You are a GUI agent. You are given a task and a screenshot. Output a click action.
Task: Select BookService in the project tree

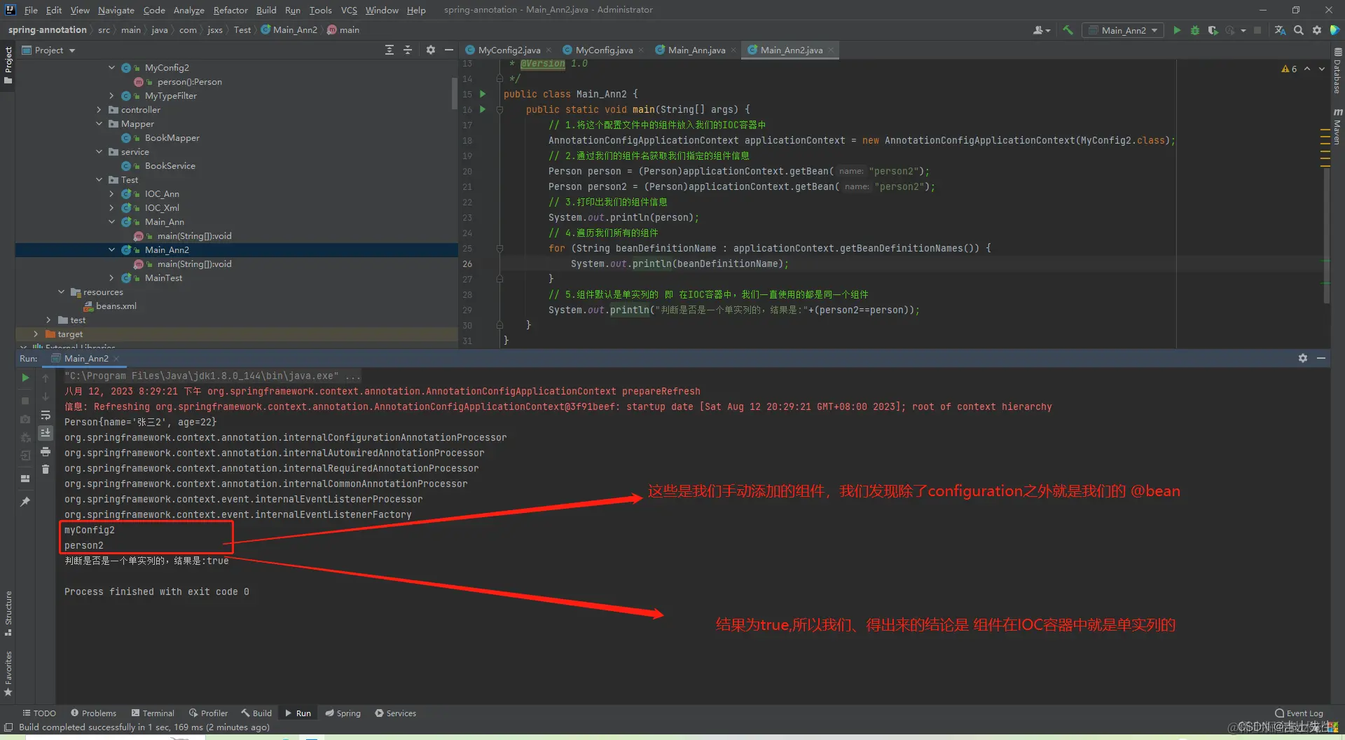[170, 166]
